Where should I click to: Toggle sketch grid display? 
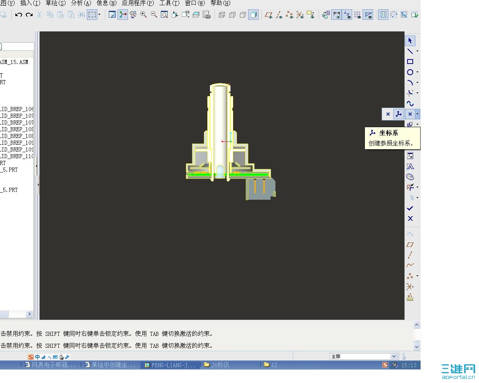click(x=358, y=15)
